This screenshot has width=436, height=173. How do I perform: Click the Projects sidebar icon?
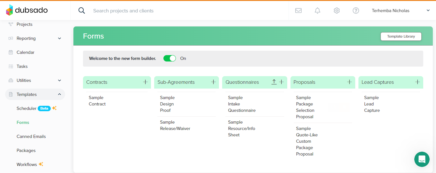pos(11,24)
